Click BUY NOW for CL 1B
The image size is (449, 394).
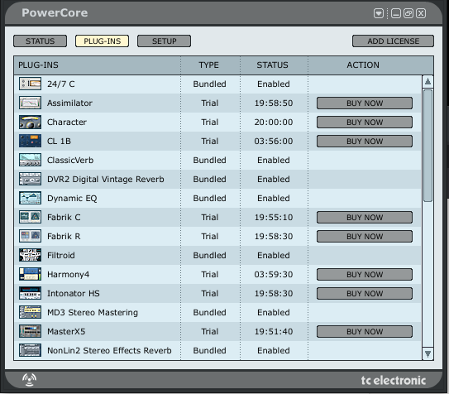[x=365, y=142]
